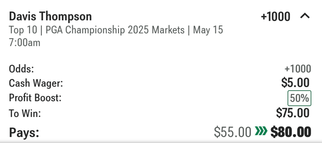Viewport: 322px width, 143px height.
Task: Click the "Cash Wager:" label
Action: point(36,83)
